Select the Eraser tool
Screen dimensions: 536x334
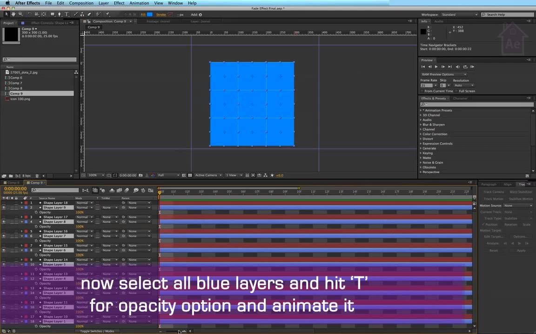(89, 14)
